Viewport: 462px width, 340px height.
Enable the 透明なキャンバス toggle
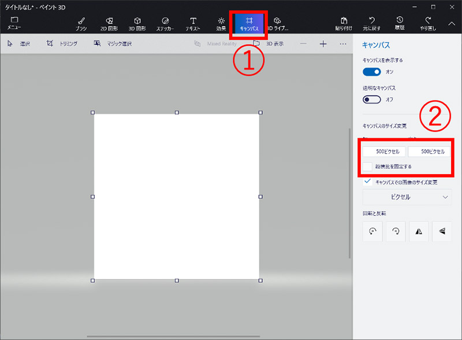(371, 99)
